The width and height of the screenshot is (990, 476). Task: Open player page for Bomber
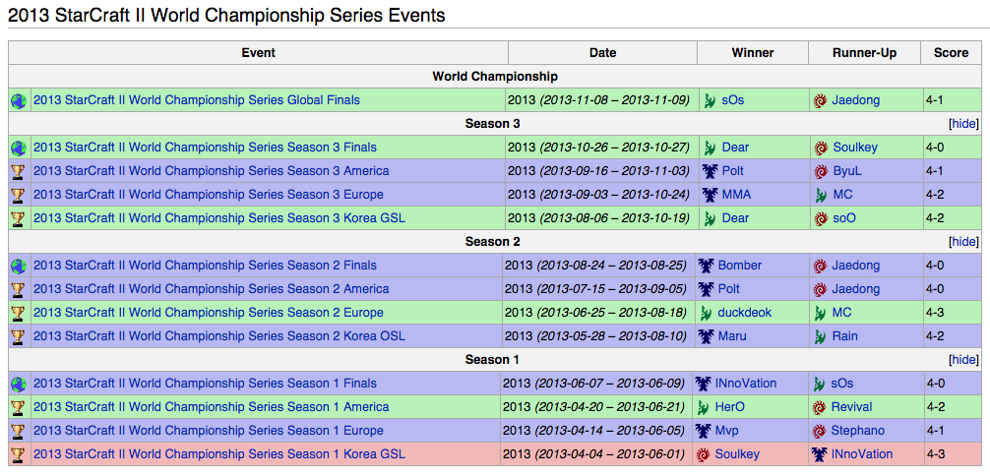pyautogui.click(x=739, y=266)
